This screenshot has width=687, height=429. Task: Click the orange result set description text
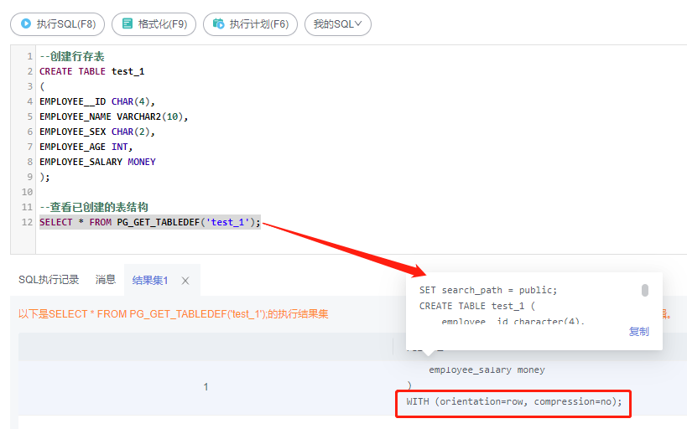pos(174,314)
